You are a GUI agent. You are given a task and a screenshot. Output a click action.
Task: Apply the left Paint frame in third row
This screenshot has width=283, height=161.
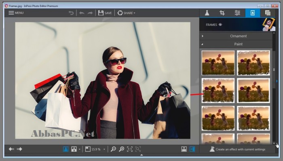(x=218, y=118)
